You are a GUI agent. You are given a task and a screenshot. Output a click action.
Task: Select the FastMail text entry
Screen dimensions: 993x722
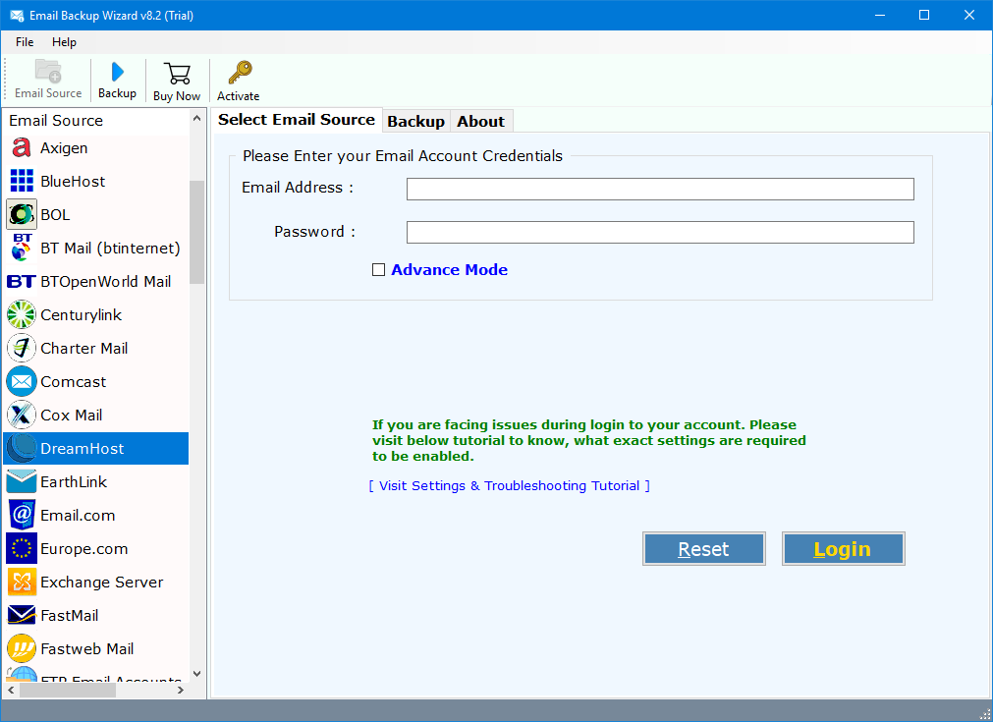70,616
